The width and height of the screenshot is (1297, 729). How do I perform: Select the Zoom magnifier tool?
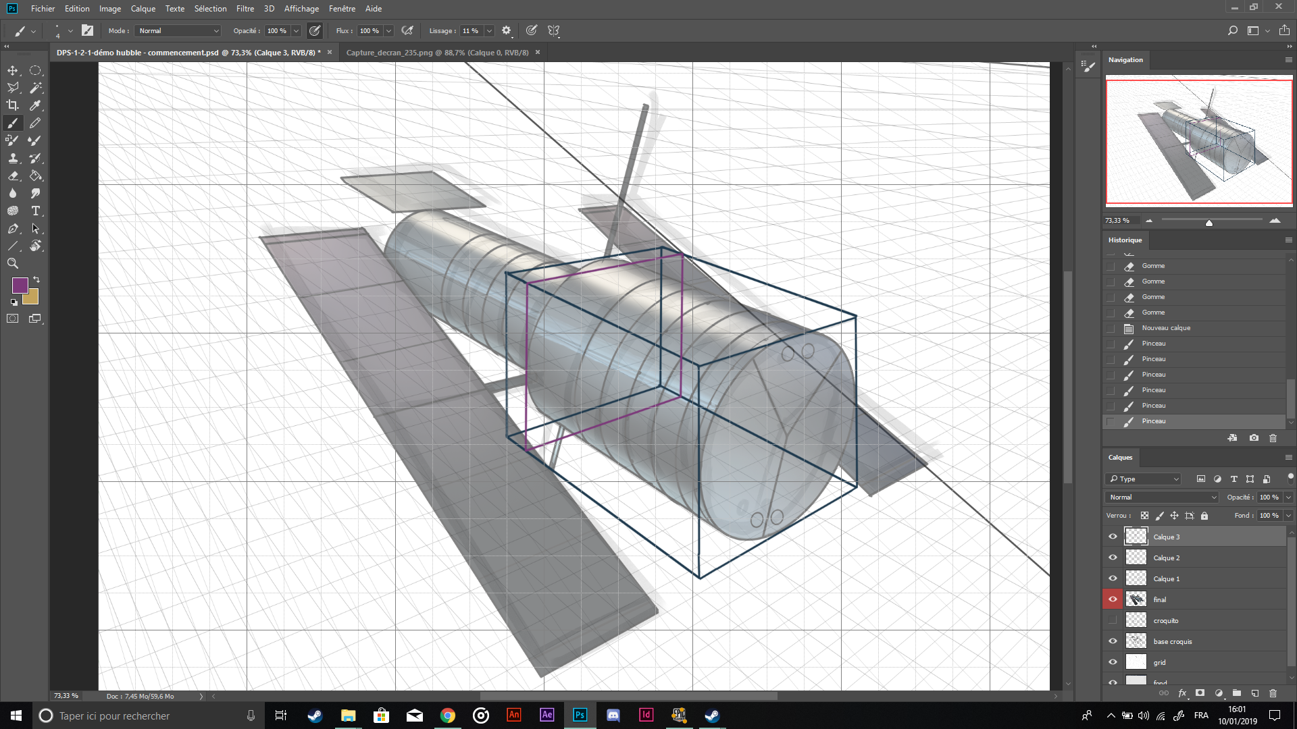(13, 263)
